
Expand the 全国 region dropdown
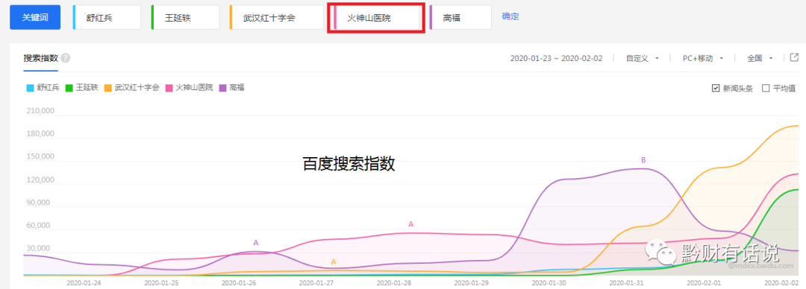pyautogui.click(x=760, y=58)
